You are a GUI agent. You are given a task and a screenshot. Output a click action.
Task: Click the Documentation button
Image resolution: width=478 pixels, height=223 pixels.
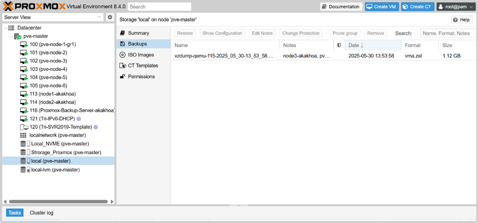[x=341, y=6]
